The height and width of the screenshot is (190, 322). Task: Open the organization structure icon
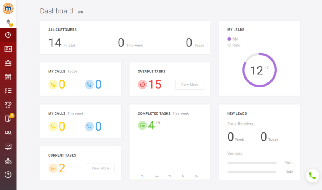(8, 161)
